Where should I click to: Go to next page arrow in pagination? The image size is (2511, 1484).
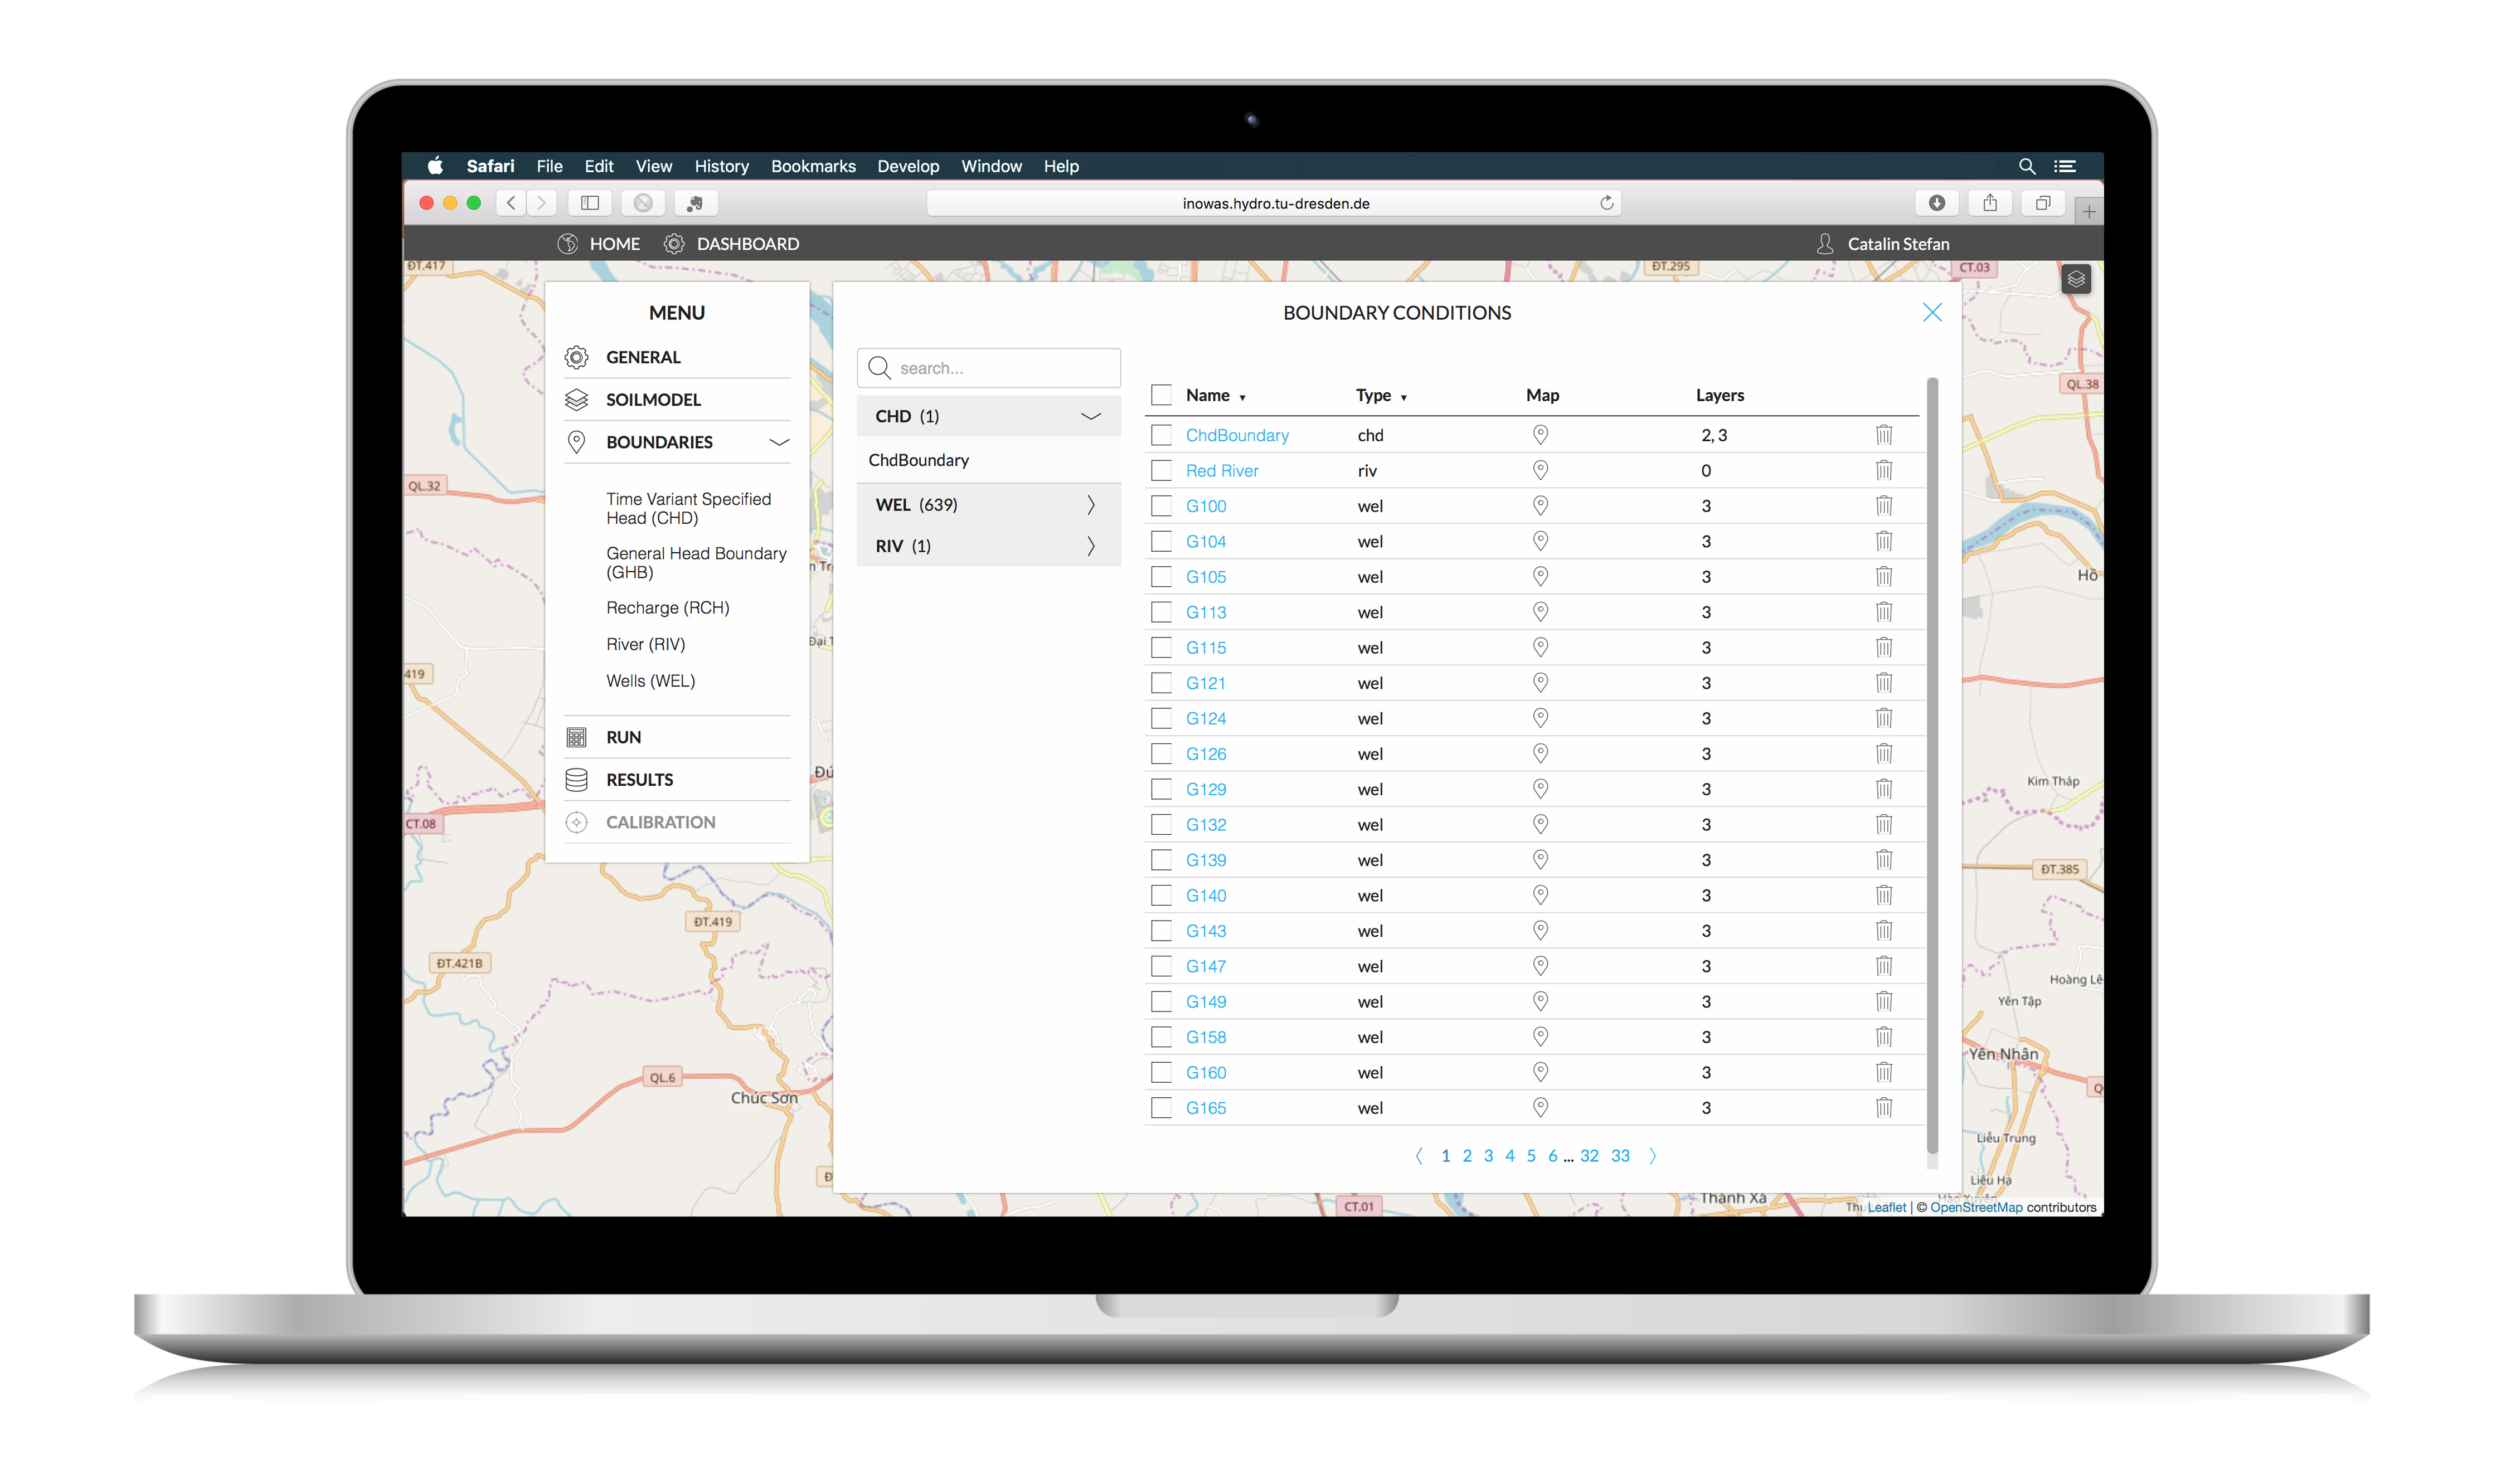click(x=1652, y=1156)
